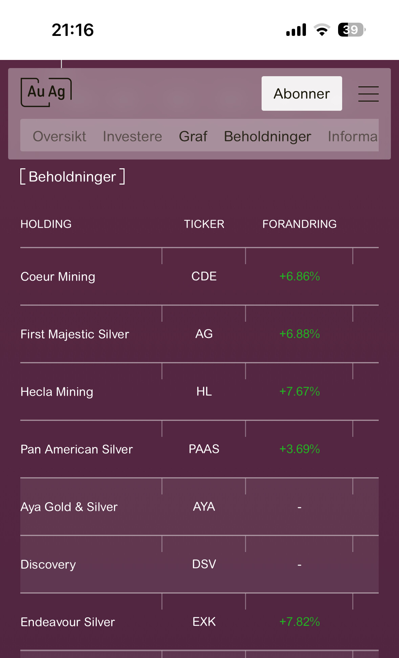
Task: Show the partially visible Informa tab
Action: click(x=352, y=136)
